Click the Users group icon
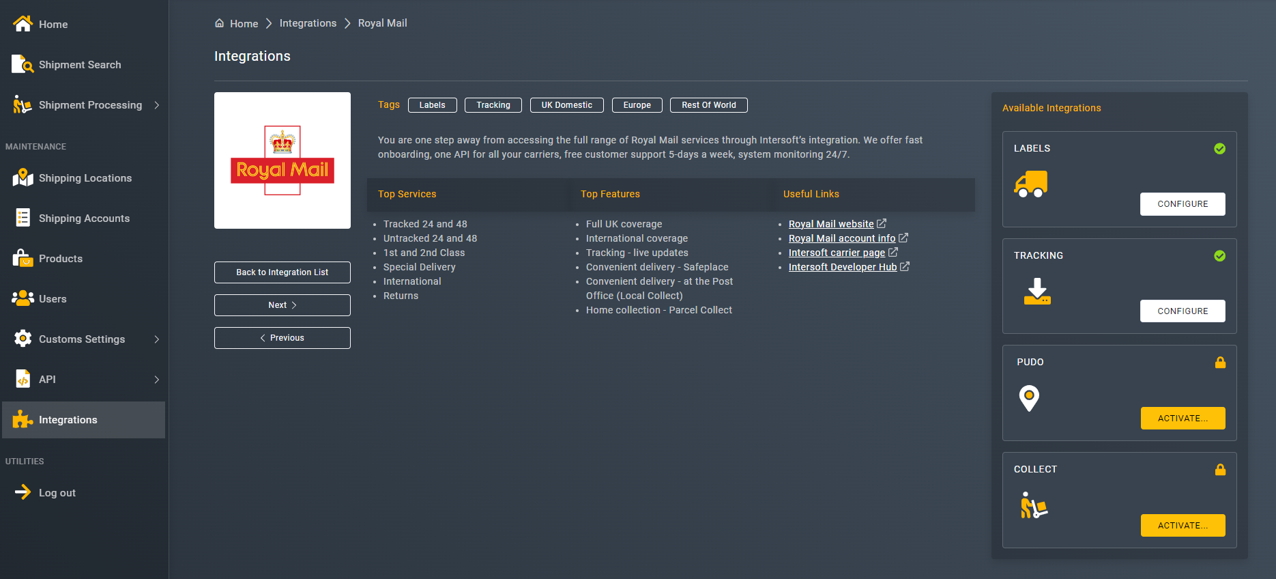 pyautogui.click(x=23, y=298)
